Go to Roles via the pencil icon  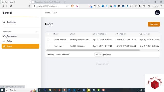pyautogui.click(x=4, y=41)
